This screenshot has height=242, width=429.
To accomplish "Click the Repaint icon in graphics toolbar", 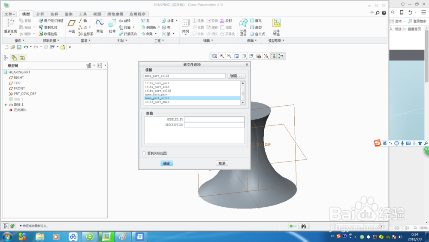I will pyautogui.click(x=236, y=56).
